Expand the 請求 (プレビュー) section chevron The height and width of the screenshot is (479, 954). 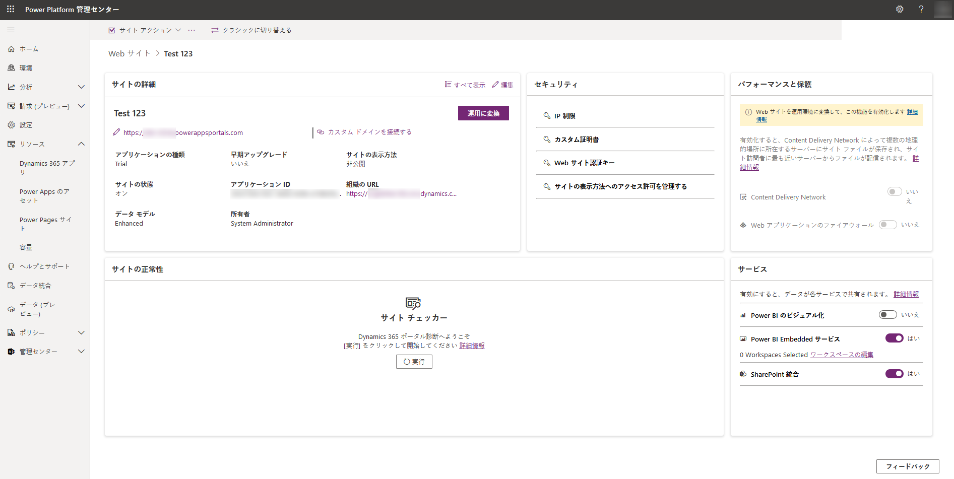81,106
